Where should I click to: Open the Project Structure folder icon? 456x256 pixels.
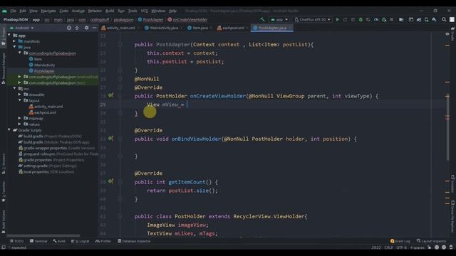click(401, 19)
